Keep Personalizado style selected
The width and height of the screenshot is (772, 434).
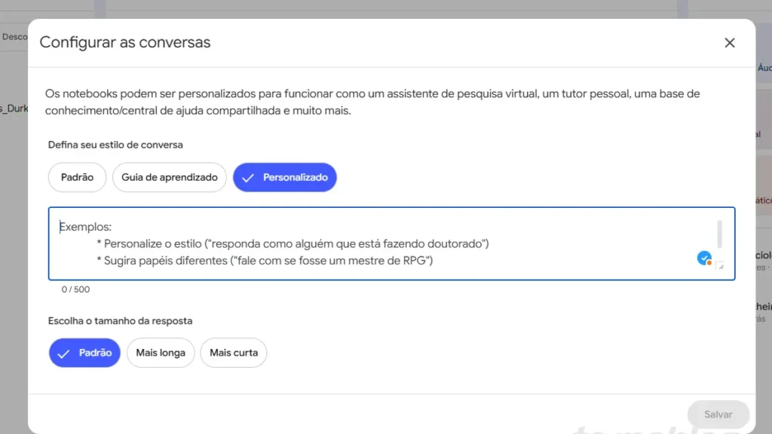pyautogui.click(x=285, y=177)
